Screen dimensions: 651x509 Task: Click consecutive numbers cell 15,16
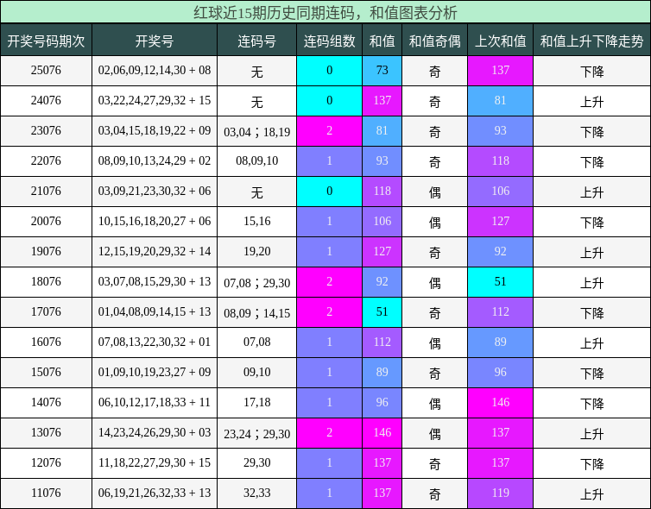257,222
